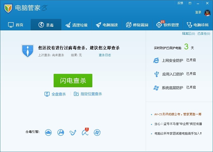Click the broom icon on 清理垃圾
Viewport: 213px width, 152px height.
pos(68,25)
